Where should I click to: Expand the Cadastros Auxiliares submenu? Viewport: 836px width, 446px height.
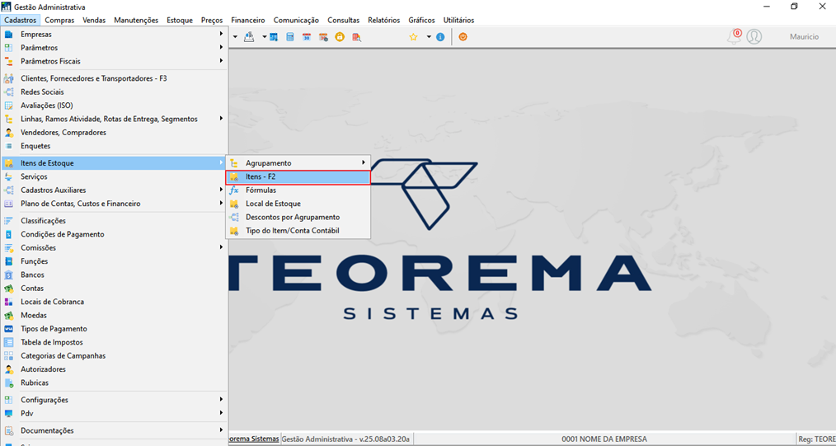[x=221, y=190]
